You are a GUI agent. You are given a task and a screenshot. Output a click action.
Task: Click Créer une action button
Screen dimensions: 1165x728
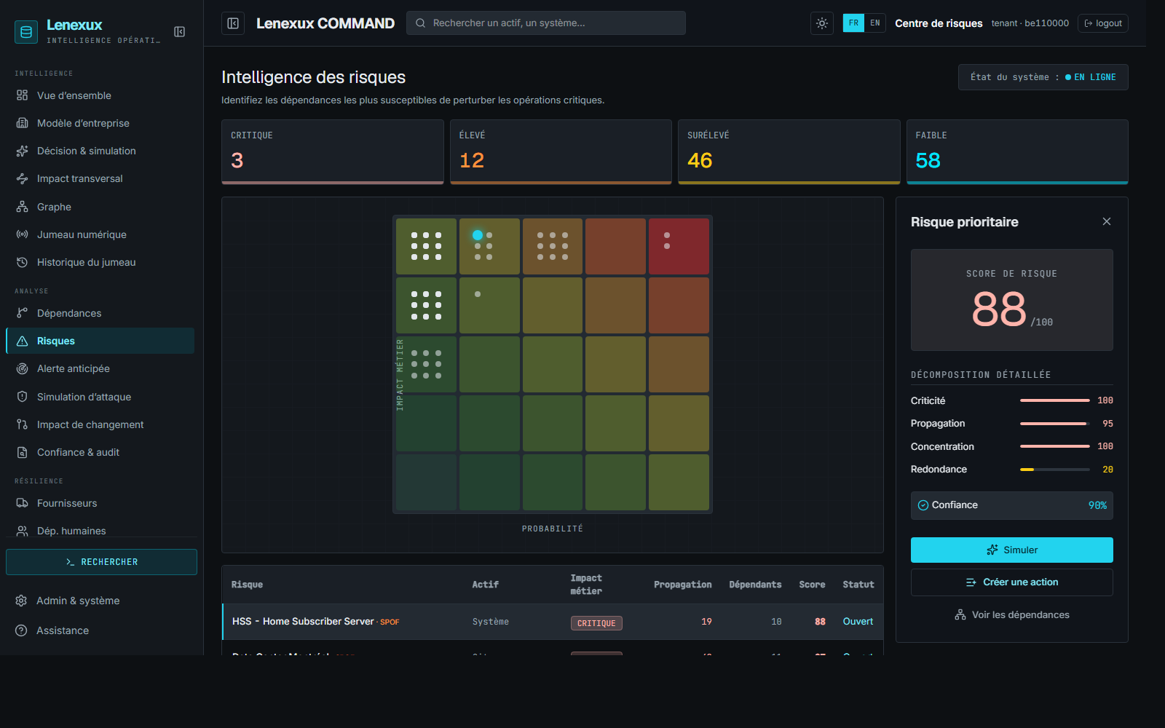[1012, 582]
